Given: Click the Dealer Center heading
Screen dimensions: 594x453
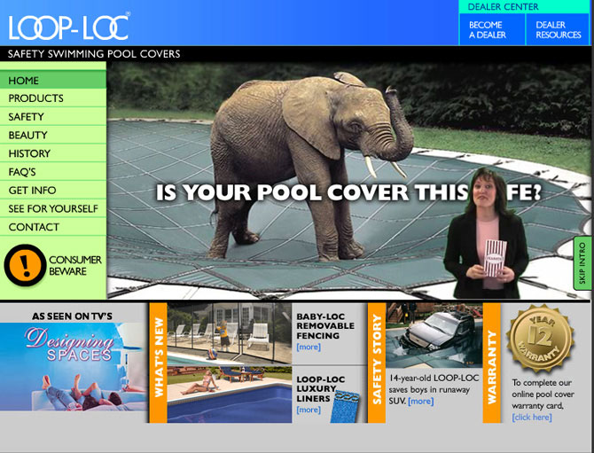Looking at the screenshot, I should pyautogui.click(x=503, y=7).
